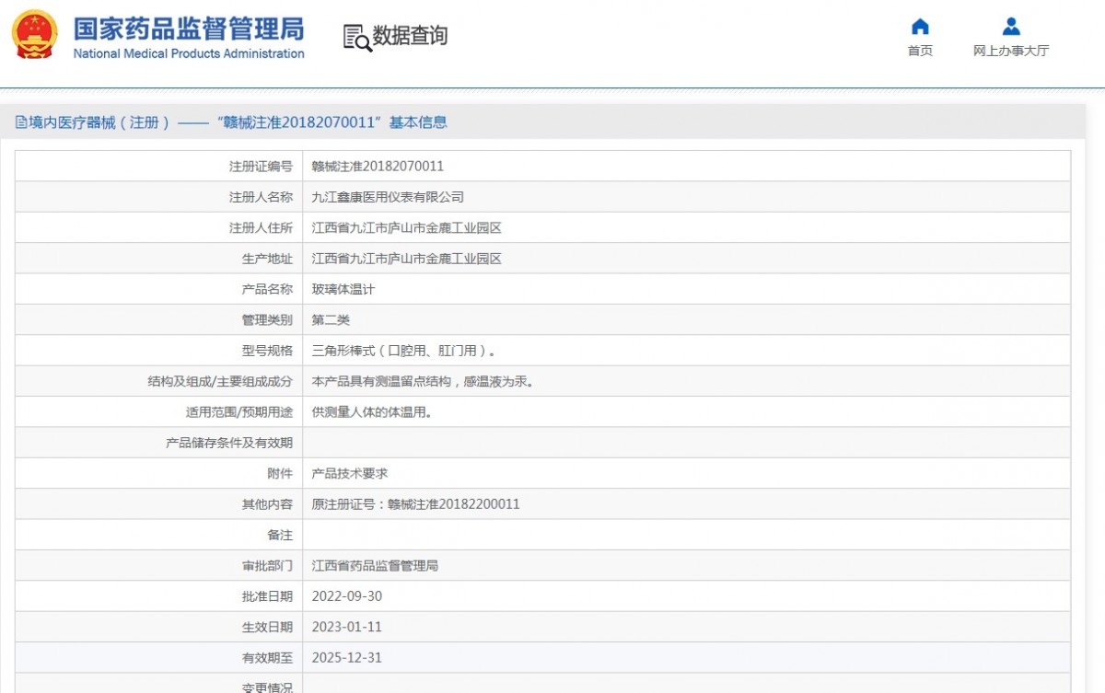Click the 注册人名称 label

(x=261, y=197)
